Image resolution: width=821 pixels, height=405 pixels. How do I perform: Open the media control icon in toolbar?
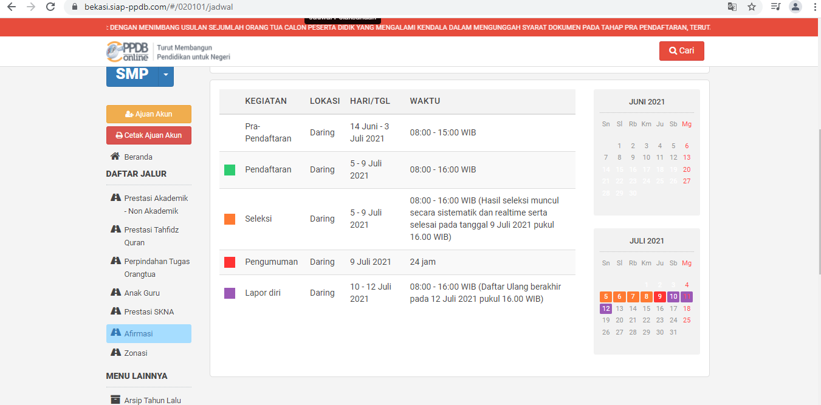click(x=775, y=7)
